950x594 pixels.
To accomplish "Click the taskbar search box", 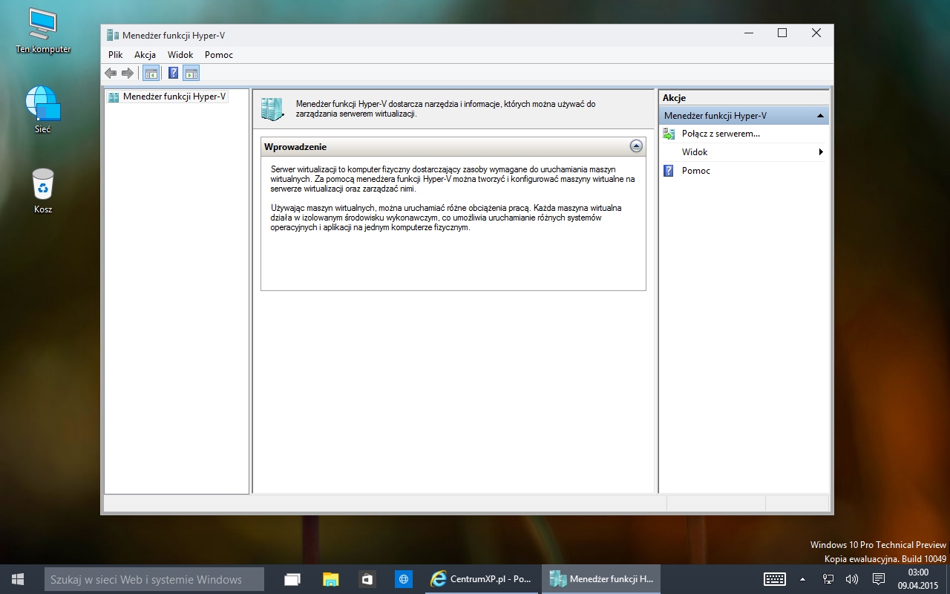I will pos(154,579).
